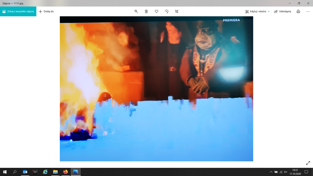Open Internet Explorer from the taskbar

(45, 172)
